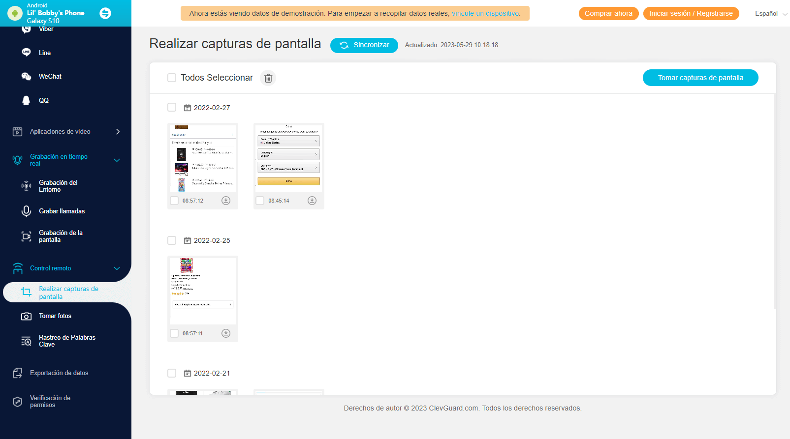Open the WeChat icon in sidebar

tap(27, 76)
